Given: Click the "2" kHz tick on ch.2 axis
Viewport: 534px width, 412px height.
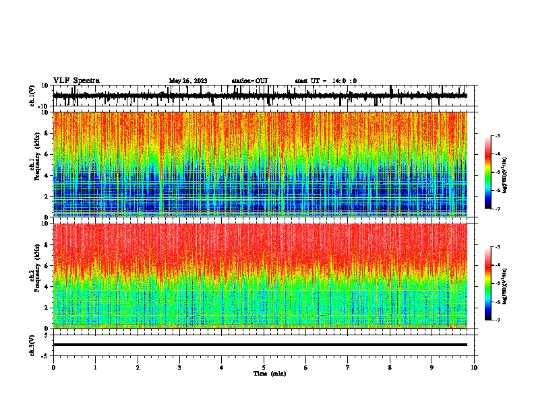Looking at the screenshot, I should point(47,308).
